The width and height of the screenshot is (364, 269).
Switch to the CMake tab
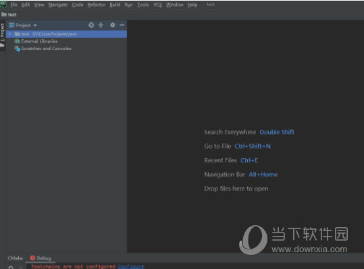point(16,258)
